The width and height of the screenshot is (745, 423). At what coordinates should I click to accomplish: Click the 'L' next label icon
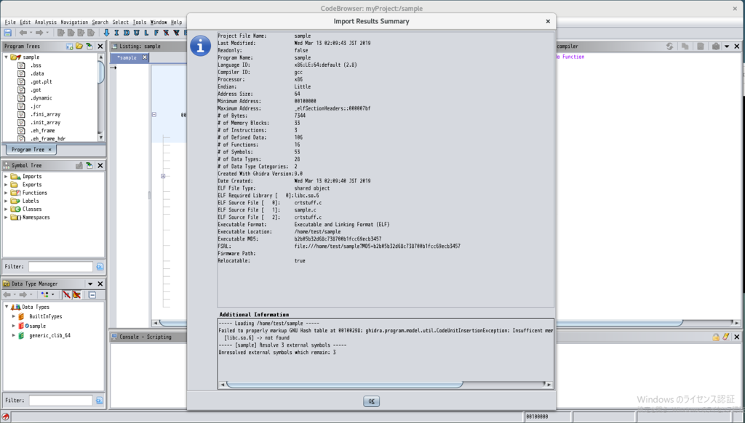(146, 33)
